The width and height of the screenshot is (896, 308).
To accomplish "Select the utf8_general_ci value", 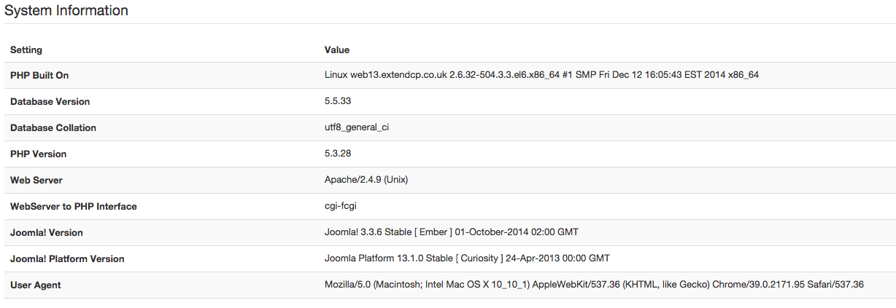I will [357, 127].
